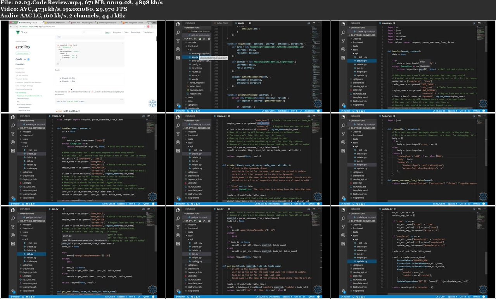Open the Ecosystem dropdown on the Vue.js page
The width and height of the screenshot is (496, 299).
118,32
